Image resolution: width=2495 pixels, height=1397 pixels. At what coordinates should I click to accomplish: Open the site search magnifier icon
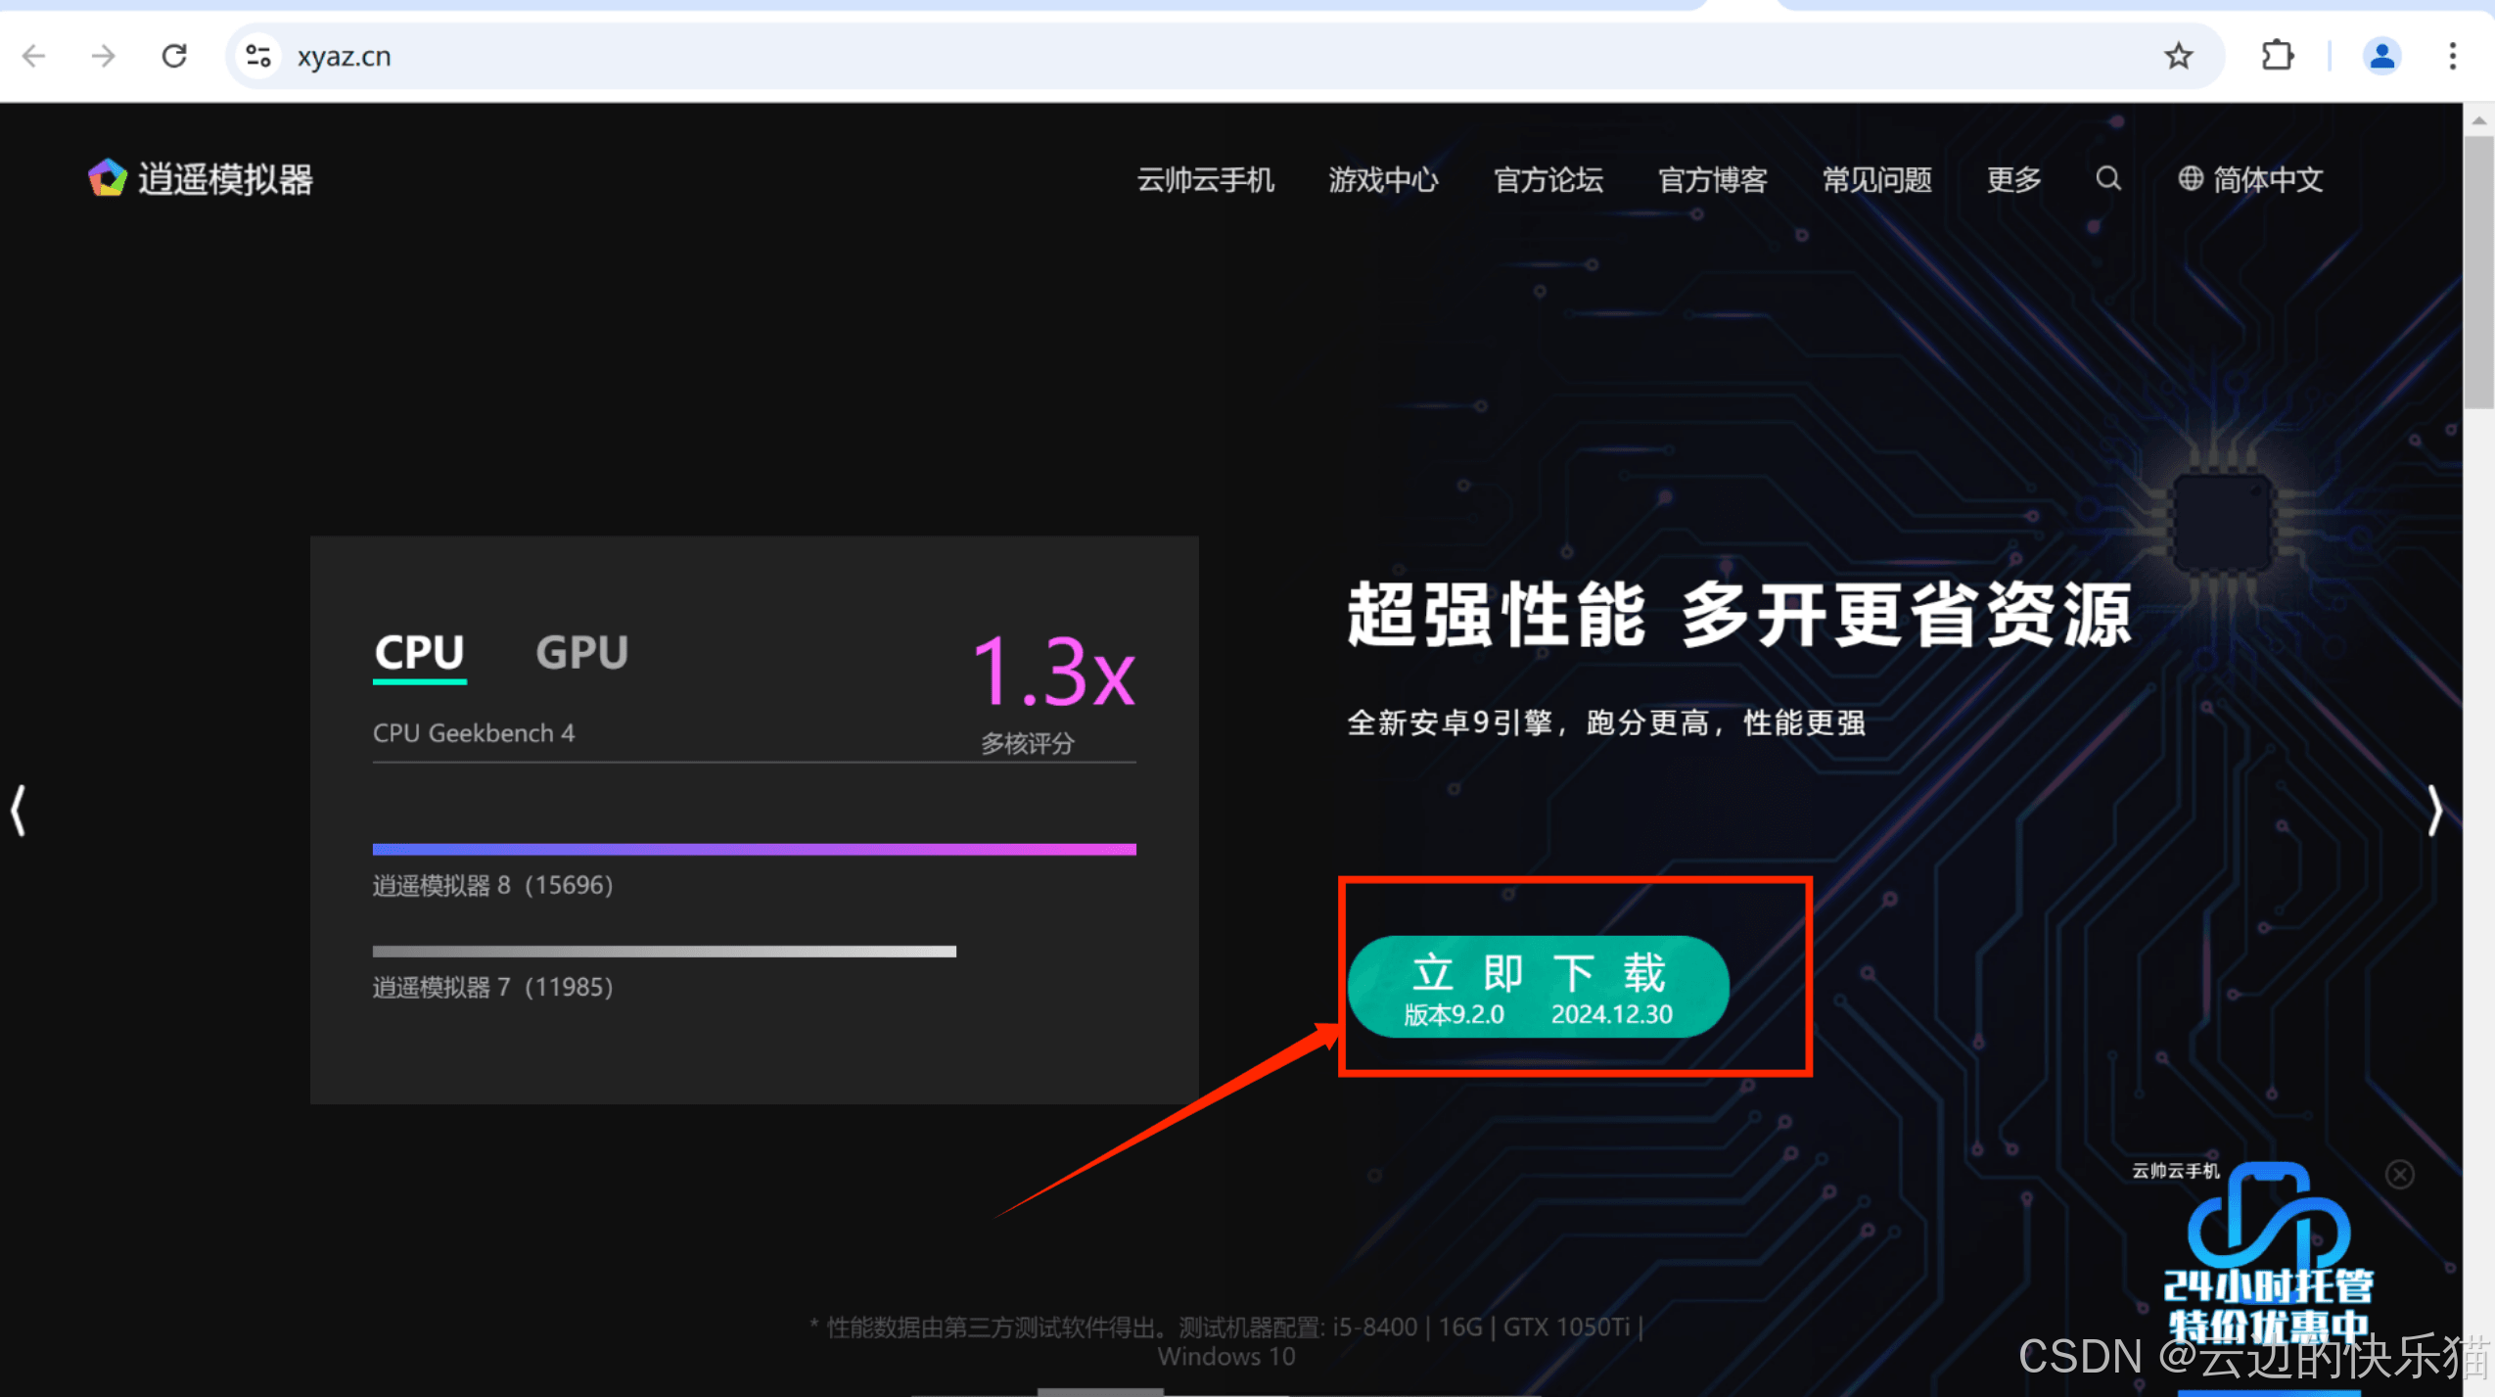coord(2108,178)
